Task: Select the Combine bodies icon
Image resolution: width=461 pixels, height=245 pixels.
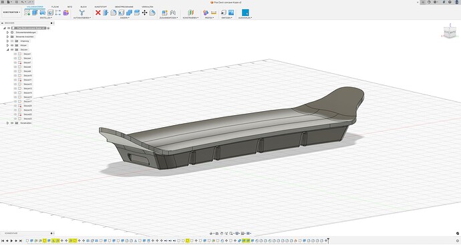Action: (x=129, y=12)
